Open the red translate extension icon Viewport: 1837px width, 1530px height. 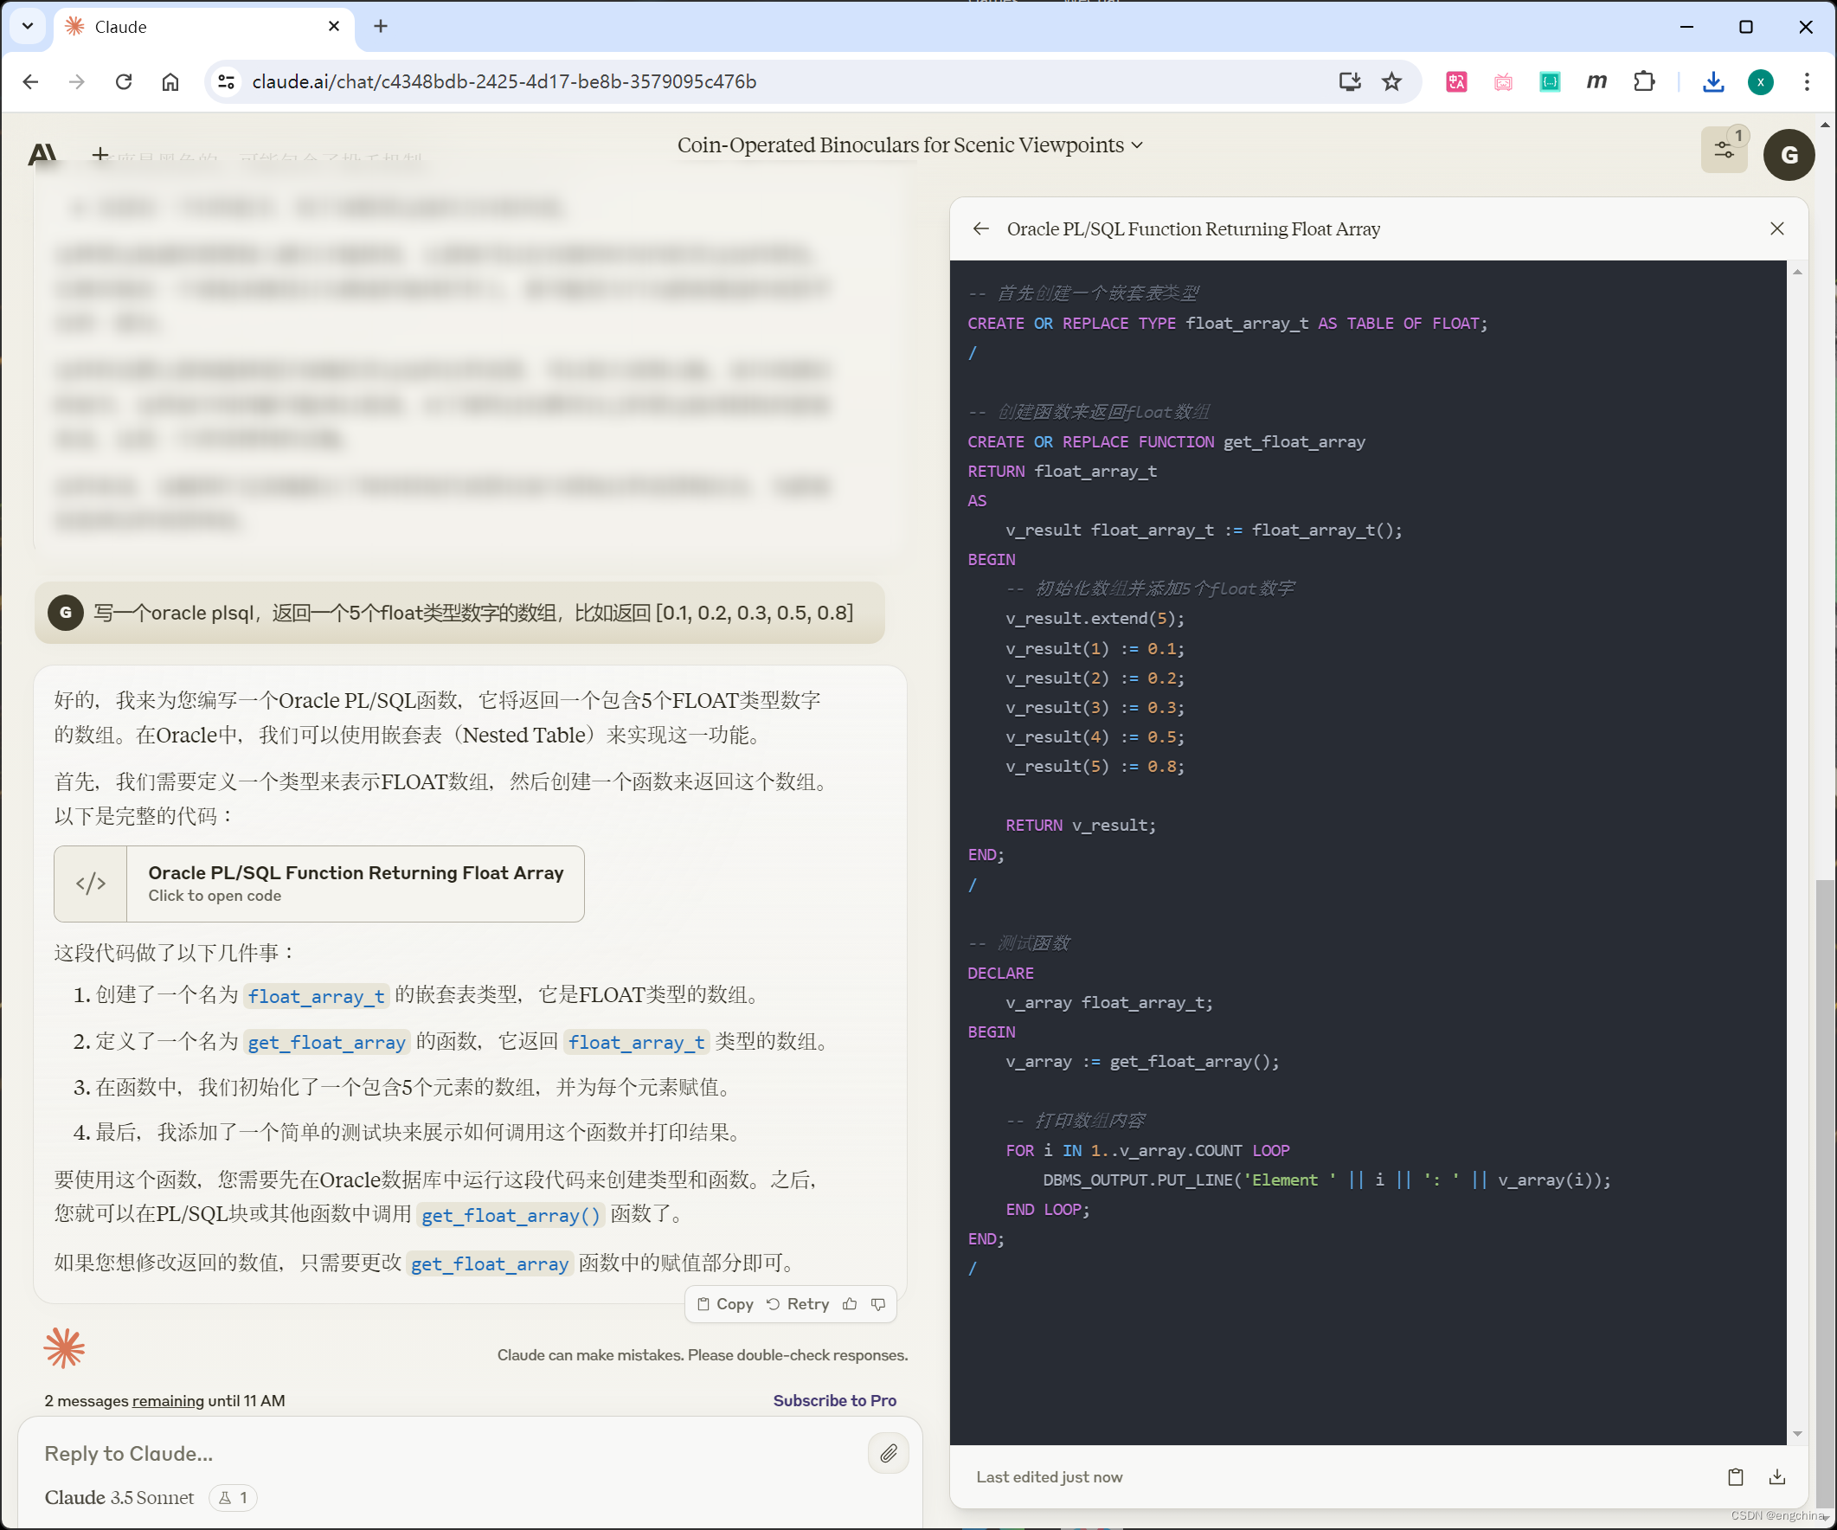tap(1456, 81)
